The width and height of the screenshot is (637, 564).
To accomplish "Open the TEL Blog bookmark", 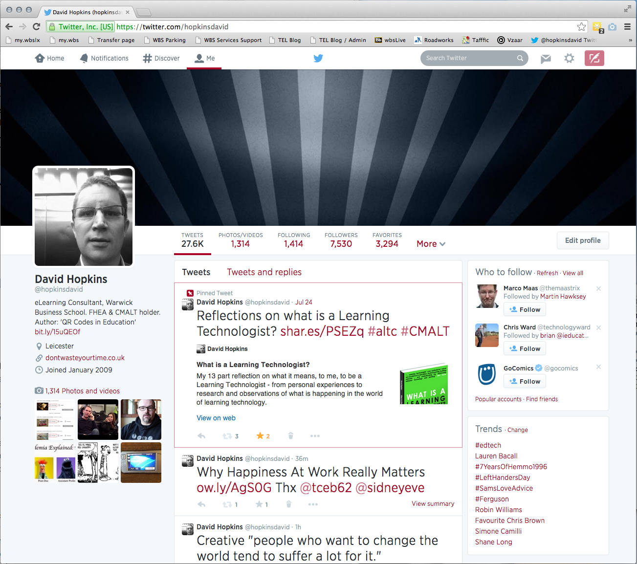I will tap(285, 41).
